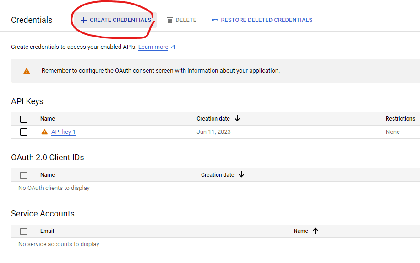Click the plus icon on Create Credentials
420x263 pixels.
(84, 20)
